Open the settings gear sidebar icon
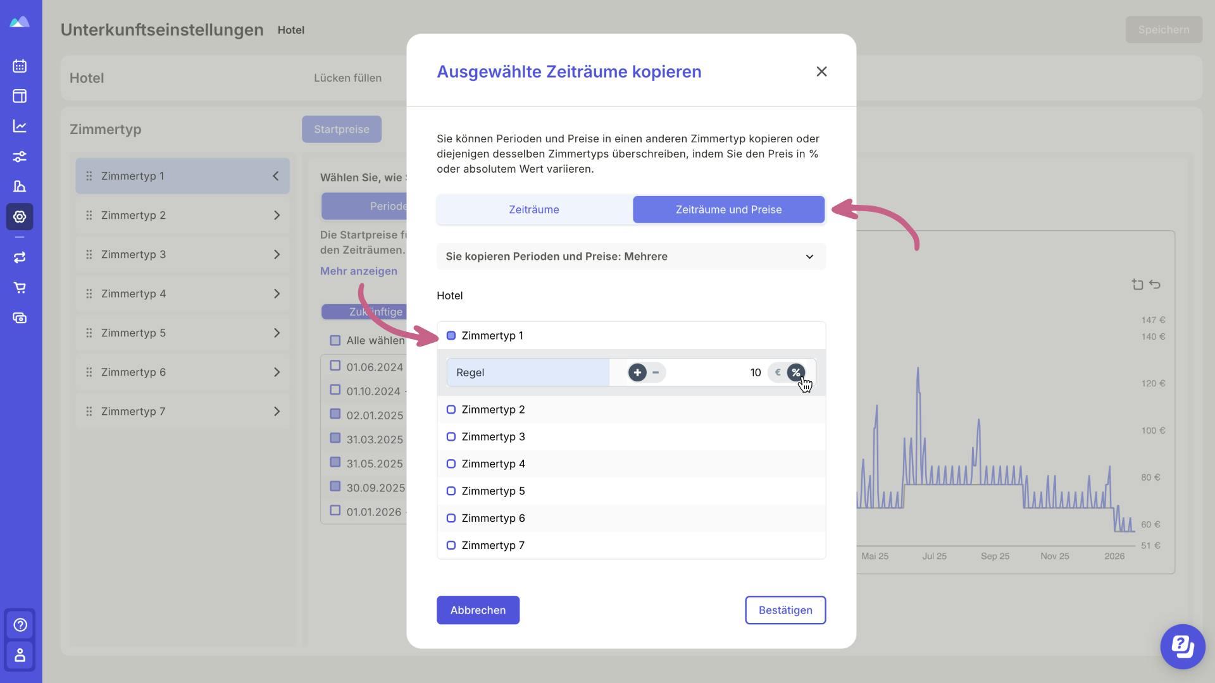The width and height of the screenshot is (1215, 683). (20, 217)
